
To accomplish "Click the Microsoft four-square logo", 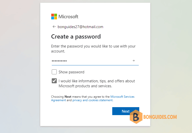I will [x=54, y=17].
